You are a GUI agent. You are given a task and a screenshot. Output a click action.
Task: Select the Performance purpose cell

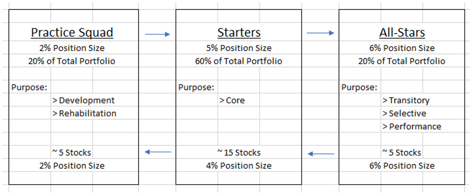pyautogui.click(x=412, y=126)
